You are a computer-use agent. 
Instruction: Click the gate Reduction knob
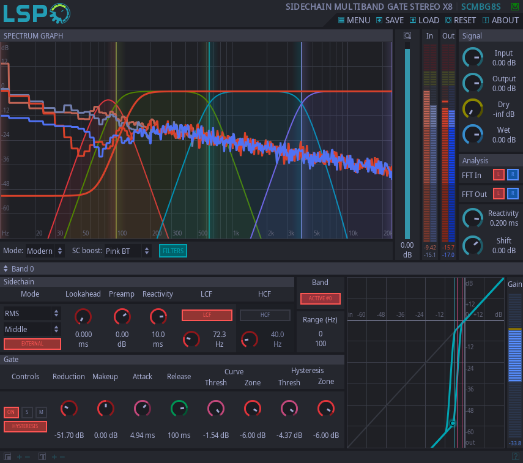(x=69, y=409)
